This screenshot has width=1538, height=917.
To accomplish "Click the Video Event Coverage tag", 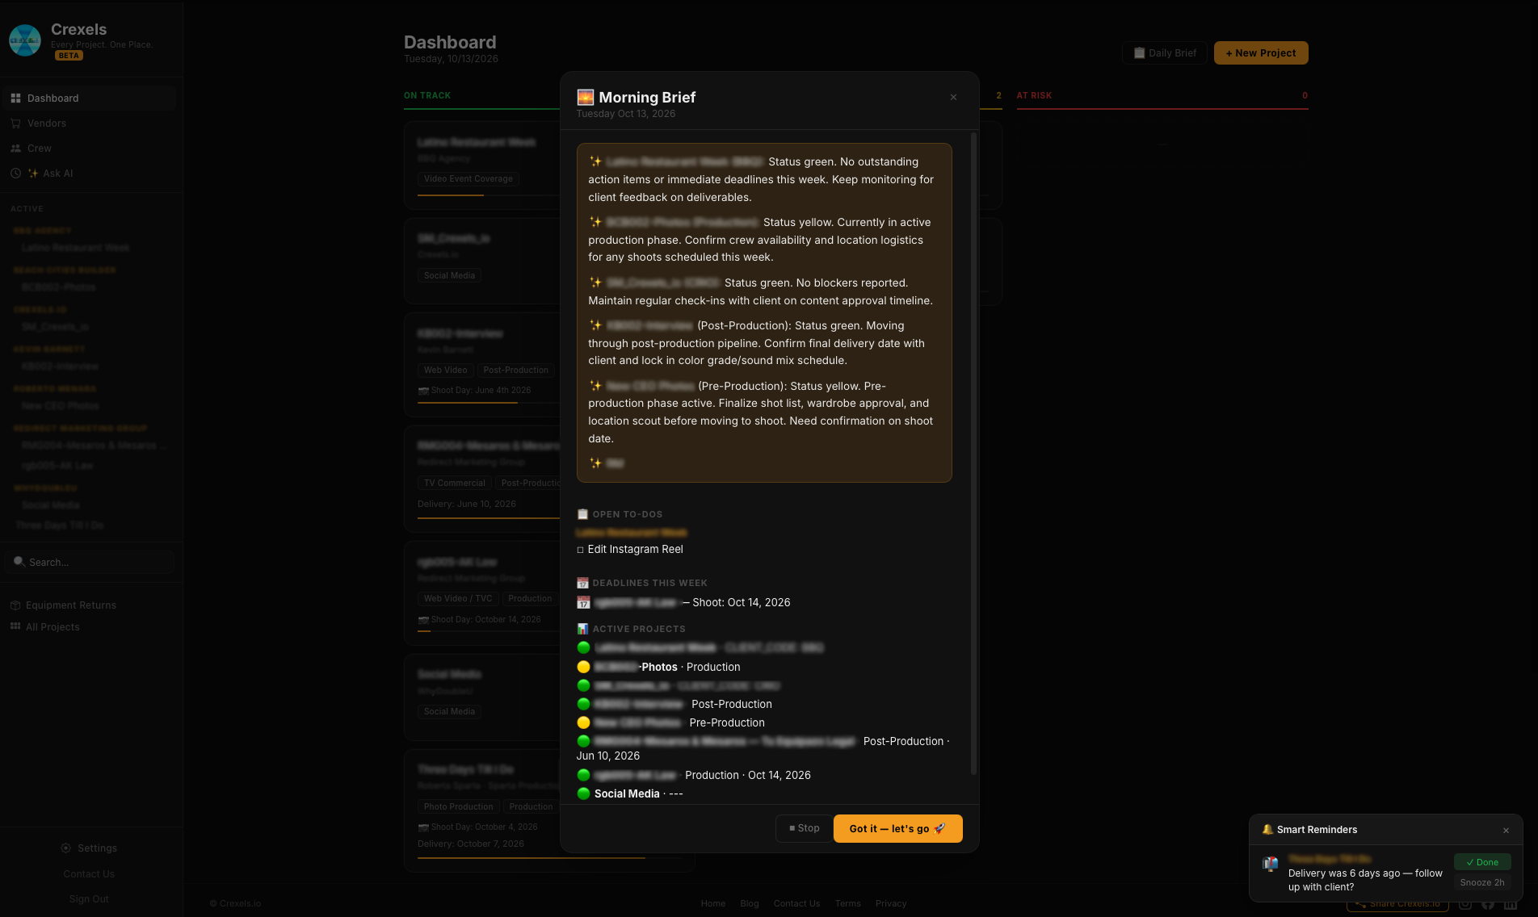I will (x=469, y=179).
